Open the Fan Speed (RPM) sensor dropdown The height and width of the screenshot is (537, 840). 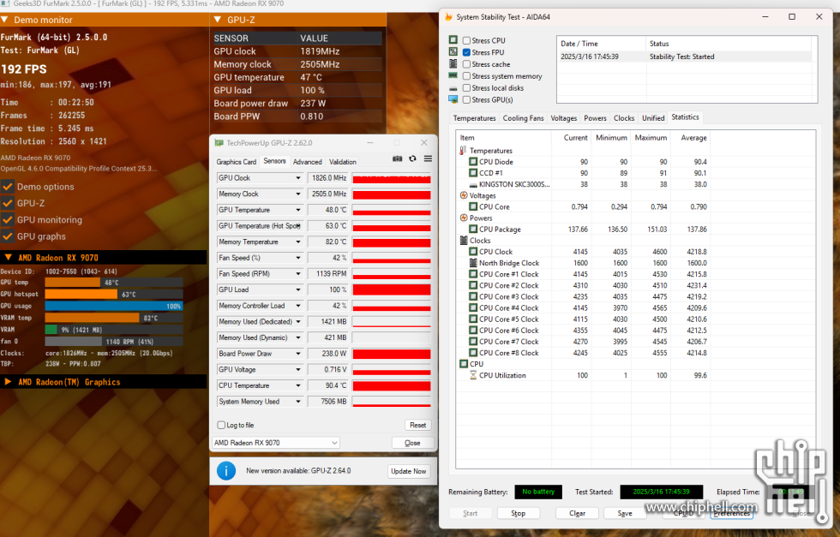coord(298,273)
